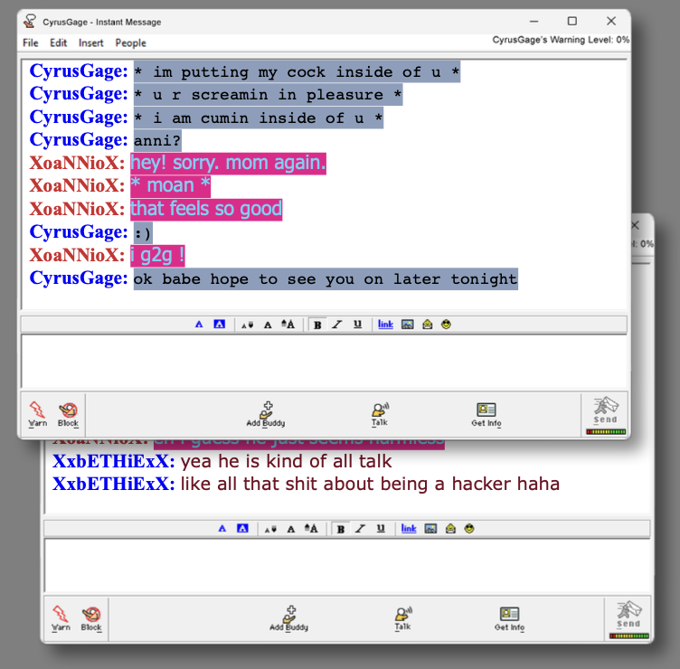680x669 pixels.
Task: Insert an image using front toolbar picture icon
Action: [x=408, y=324]
